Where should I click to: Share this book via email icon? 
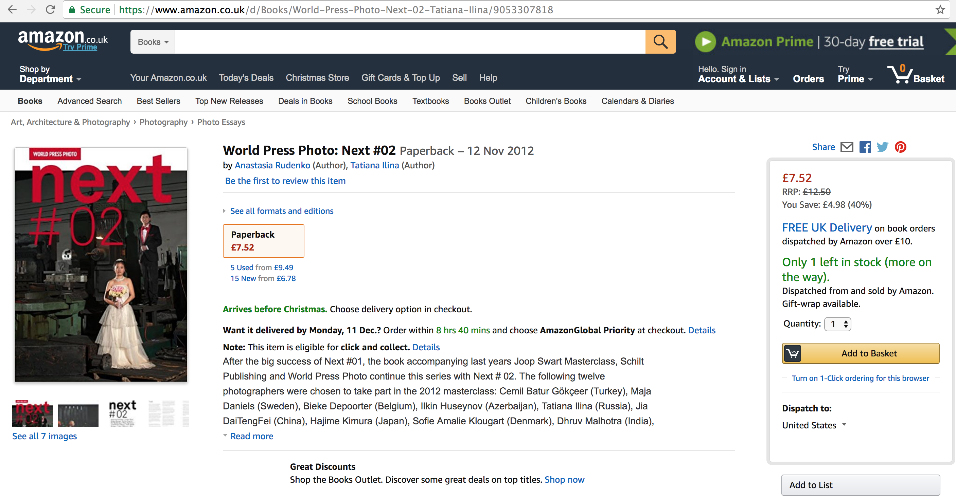coord(847,147)
